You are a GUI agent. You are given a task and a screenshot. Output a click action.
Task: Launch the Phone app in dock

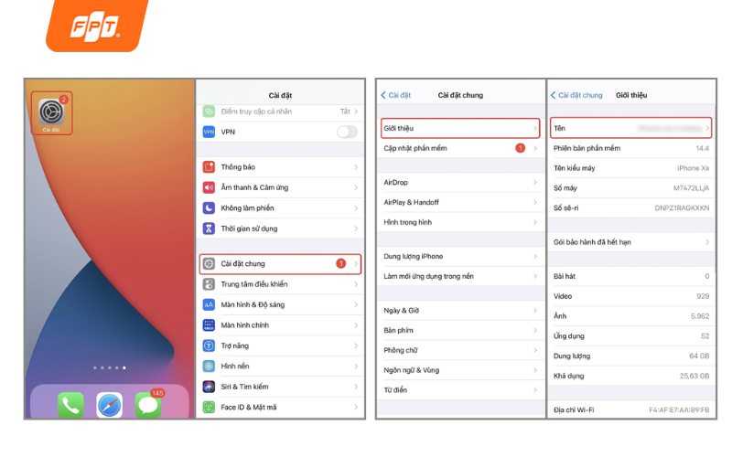[70, 403]
